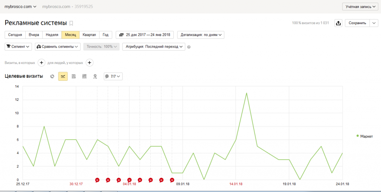381x192 pixels.
Task: Click the Сохранить button
Action: pyautogui.click(x=357, y=23)
